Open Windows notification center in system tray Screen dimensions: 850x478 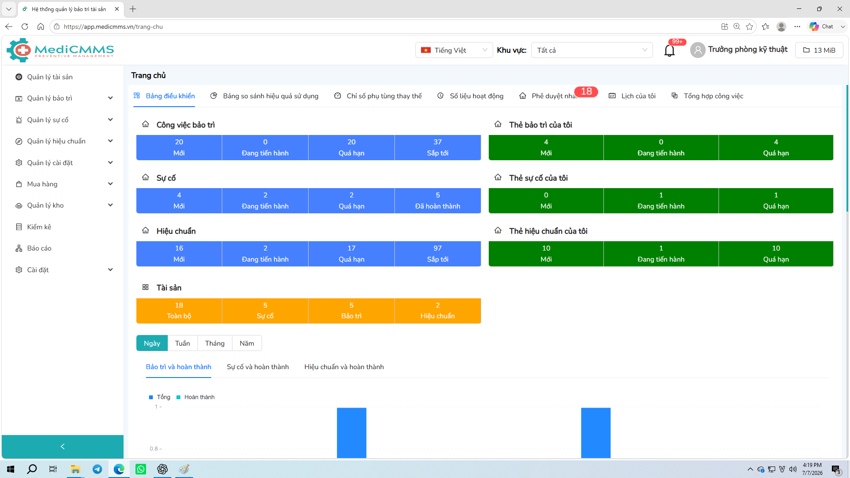coord(836,469)
